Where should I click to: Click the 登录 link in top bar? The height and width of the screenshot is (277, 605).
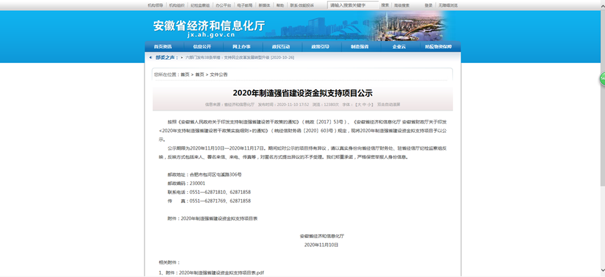point(429,5)
